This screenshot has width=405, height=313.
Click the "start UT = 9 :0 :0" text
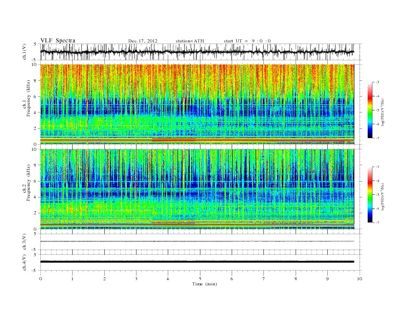click(x=247, y=41)
